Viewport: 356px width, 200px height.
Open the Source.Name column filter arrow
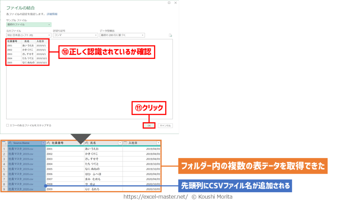(43, 143)
